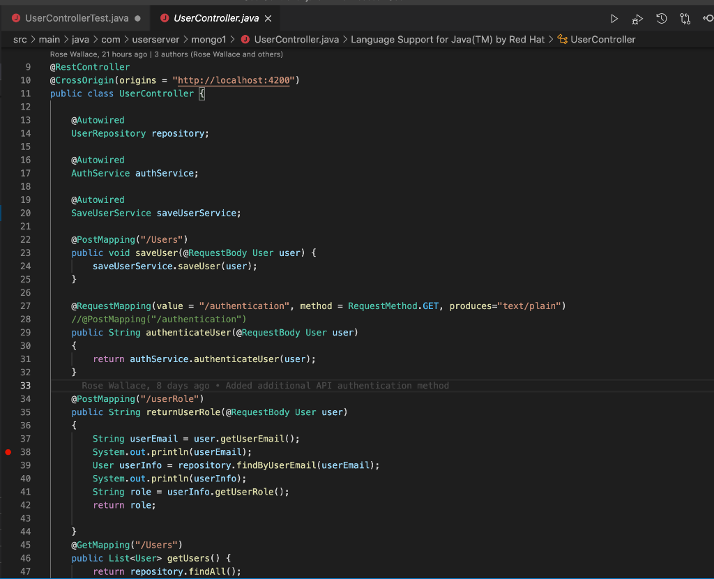Image resolution: width=714 pixels, height=579 pixels.
Task: Select the UserController.java tab
Action: point(215,18)
